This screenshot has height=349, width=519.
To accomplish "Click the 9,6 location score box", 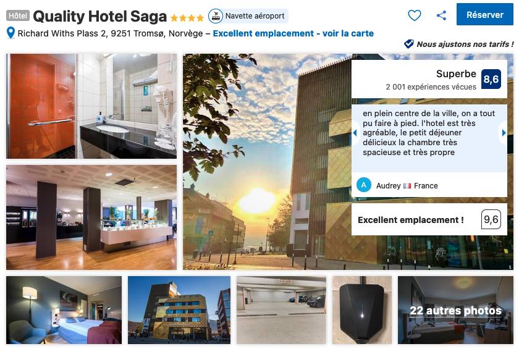I will coord(491,219).
